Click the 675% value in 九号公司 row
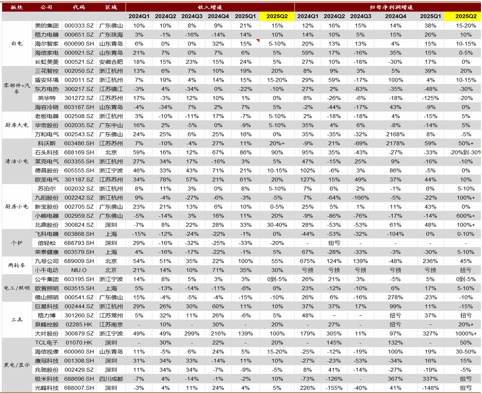Image resolution: width=482 pixels, height=394 pixels. click(x=308, y=261)
